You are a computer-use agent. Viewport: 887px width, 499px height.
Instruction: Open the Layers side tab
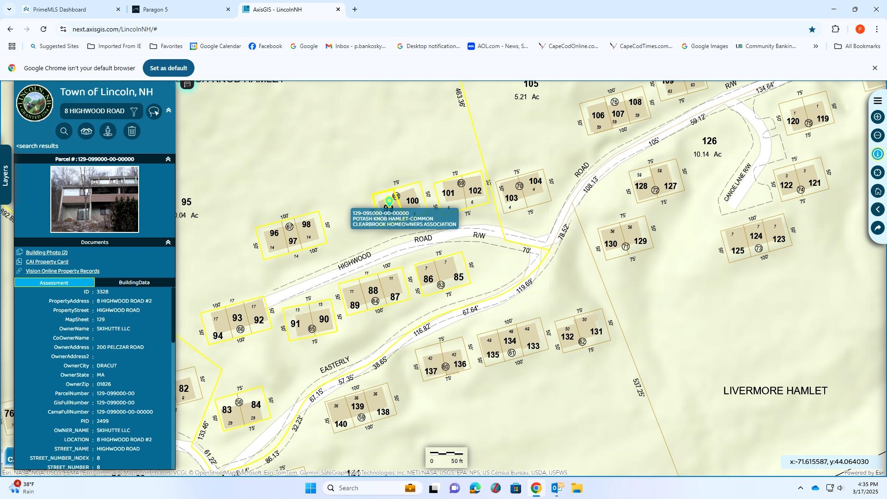[x=6, y=175]
